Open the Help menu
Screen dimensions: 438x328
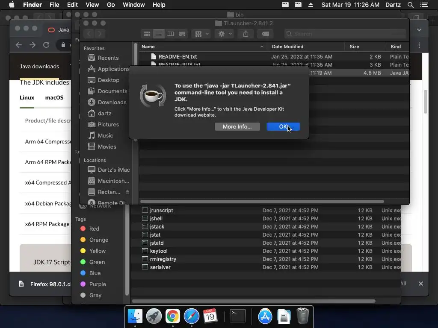coord(159,5)
